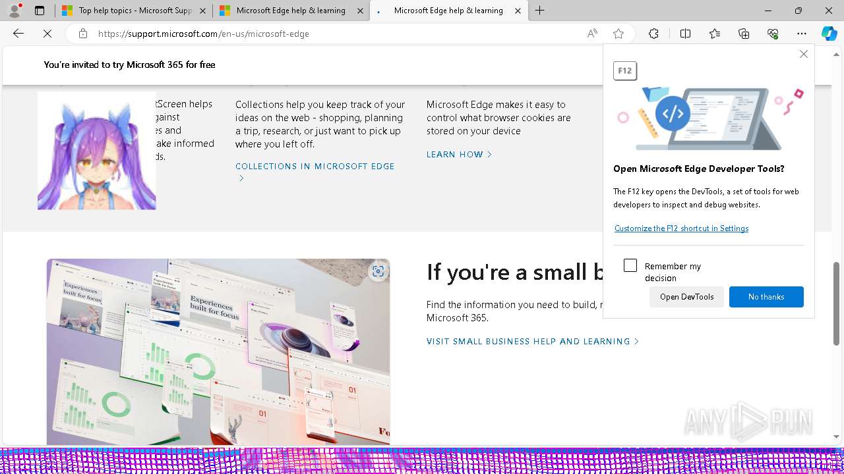Open the Favorites list
This screenshot has height=474, width=844.
coord(715,34)
